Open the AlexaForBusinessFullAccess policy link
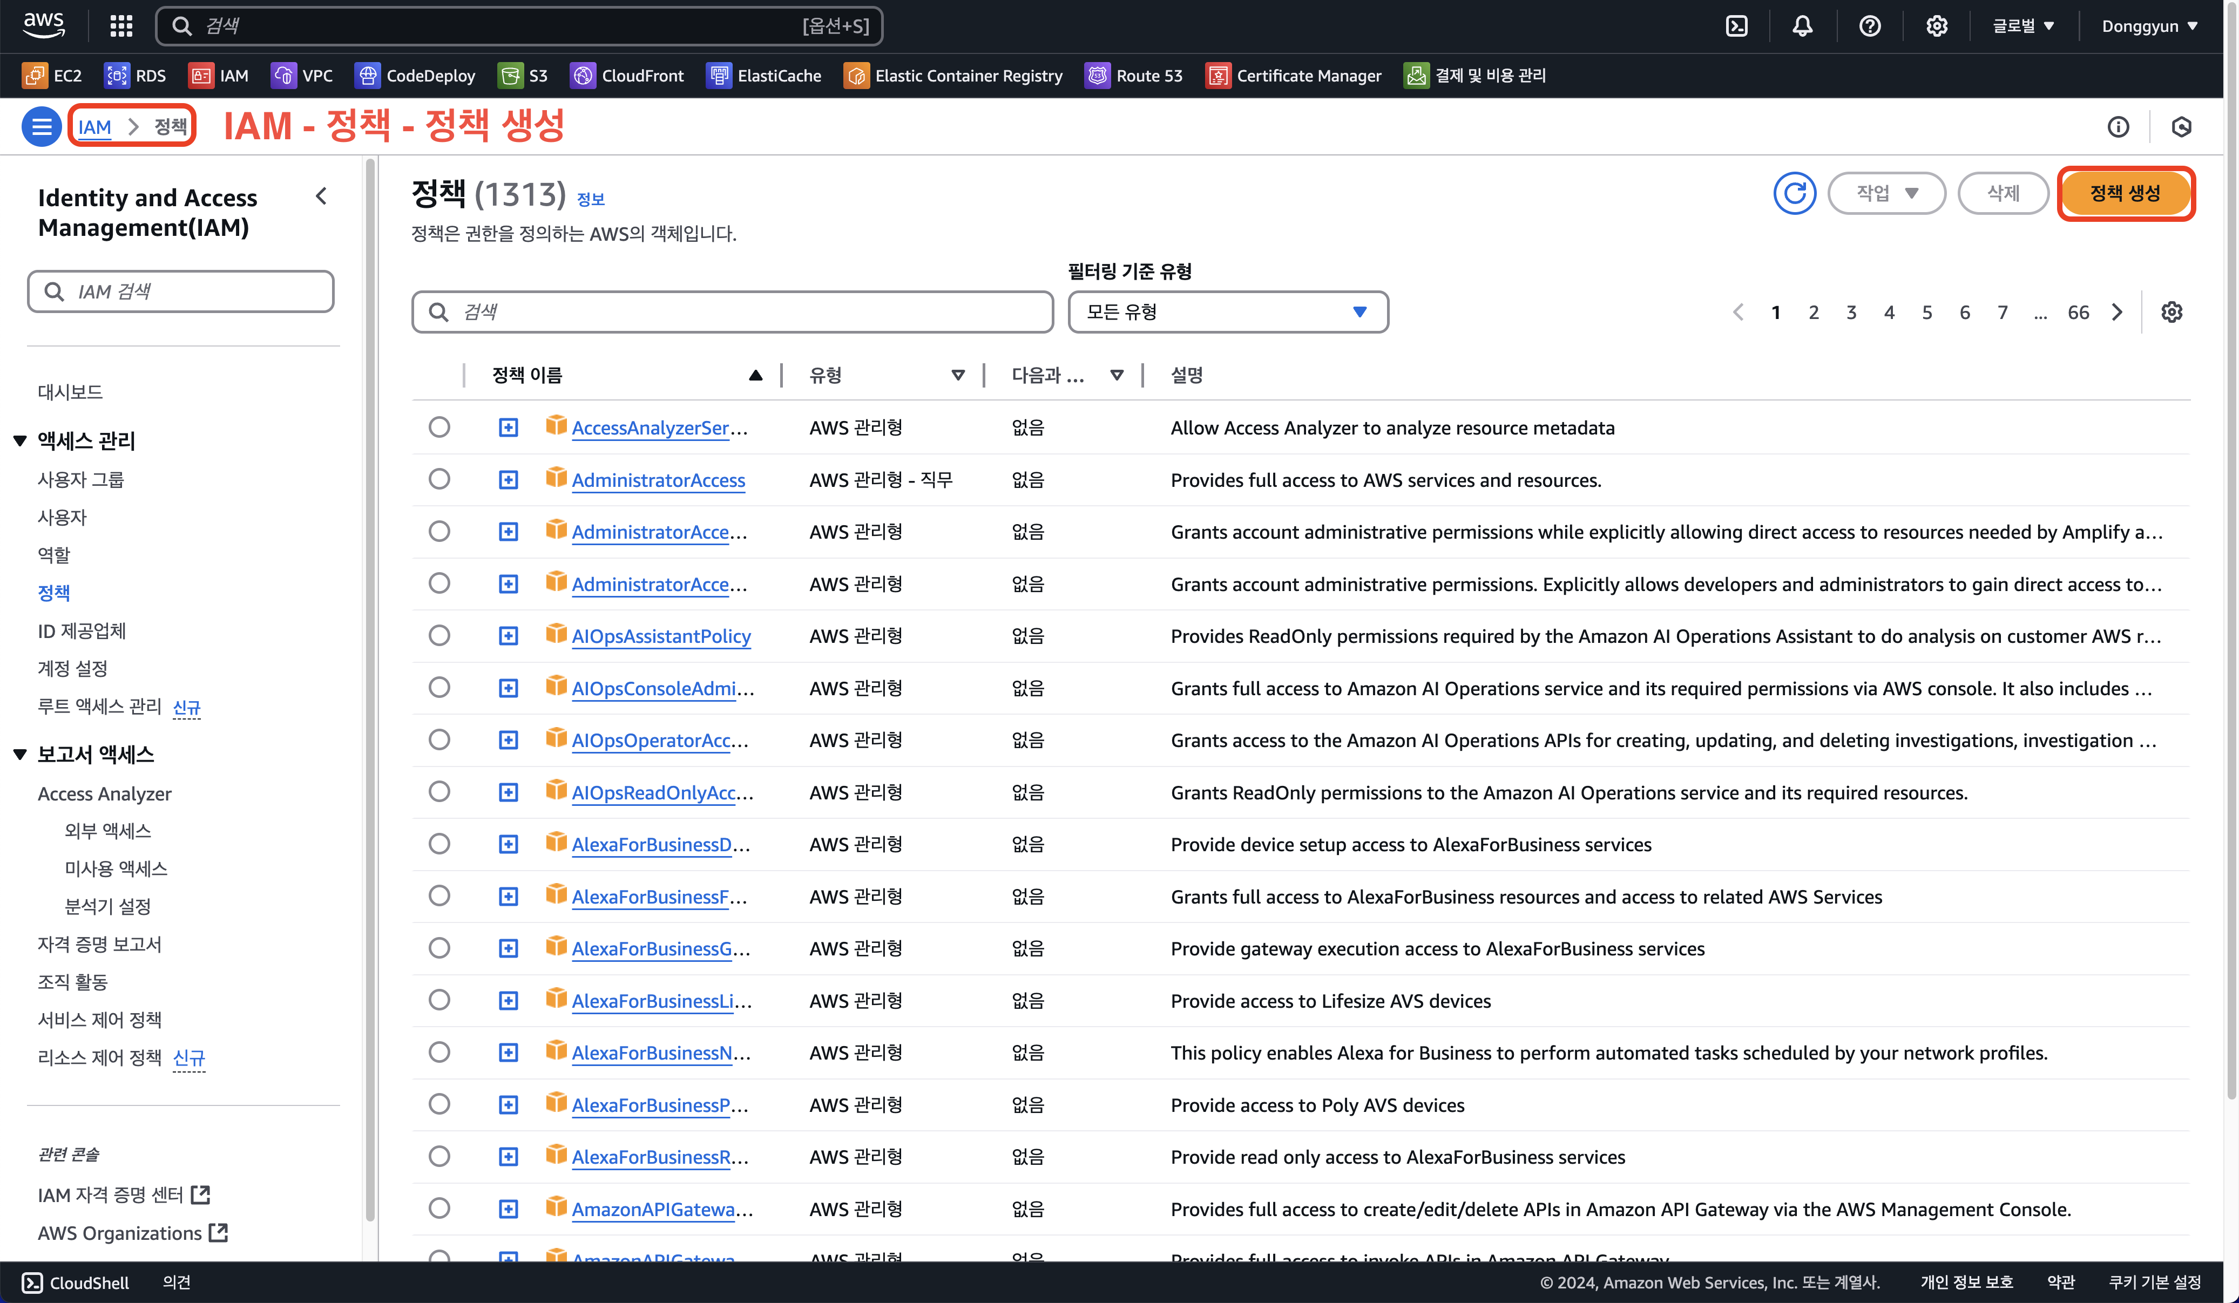 (659, 896)
